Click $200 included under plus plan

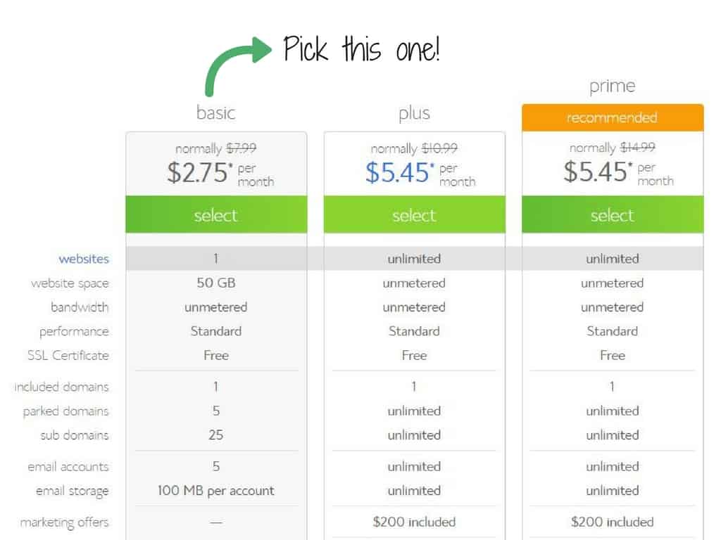[x=414, y=522]
